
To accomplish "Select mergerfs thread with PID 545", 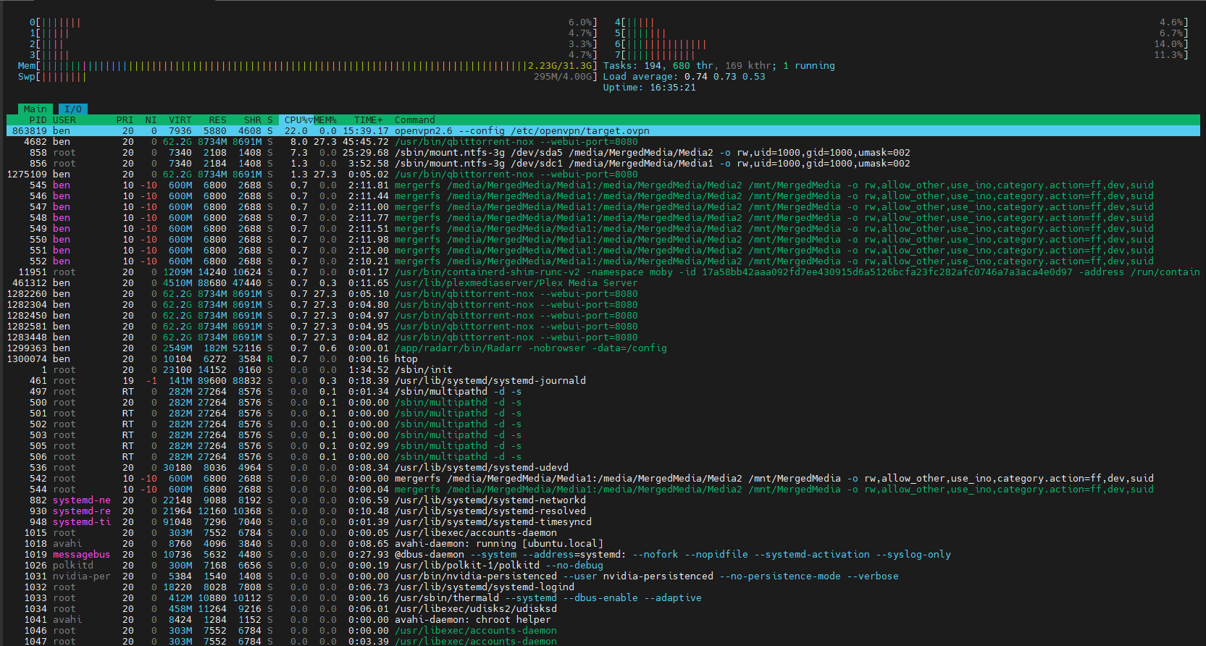I will 603,185.
